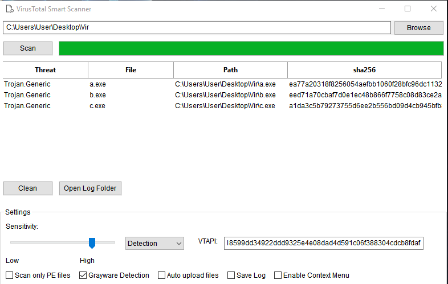Click Trojan.Generic threat in b.exe row
The width and height of the screenshot is (448, 284).
27,95
